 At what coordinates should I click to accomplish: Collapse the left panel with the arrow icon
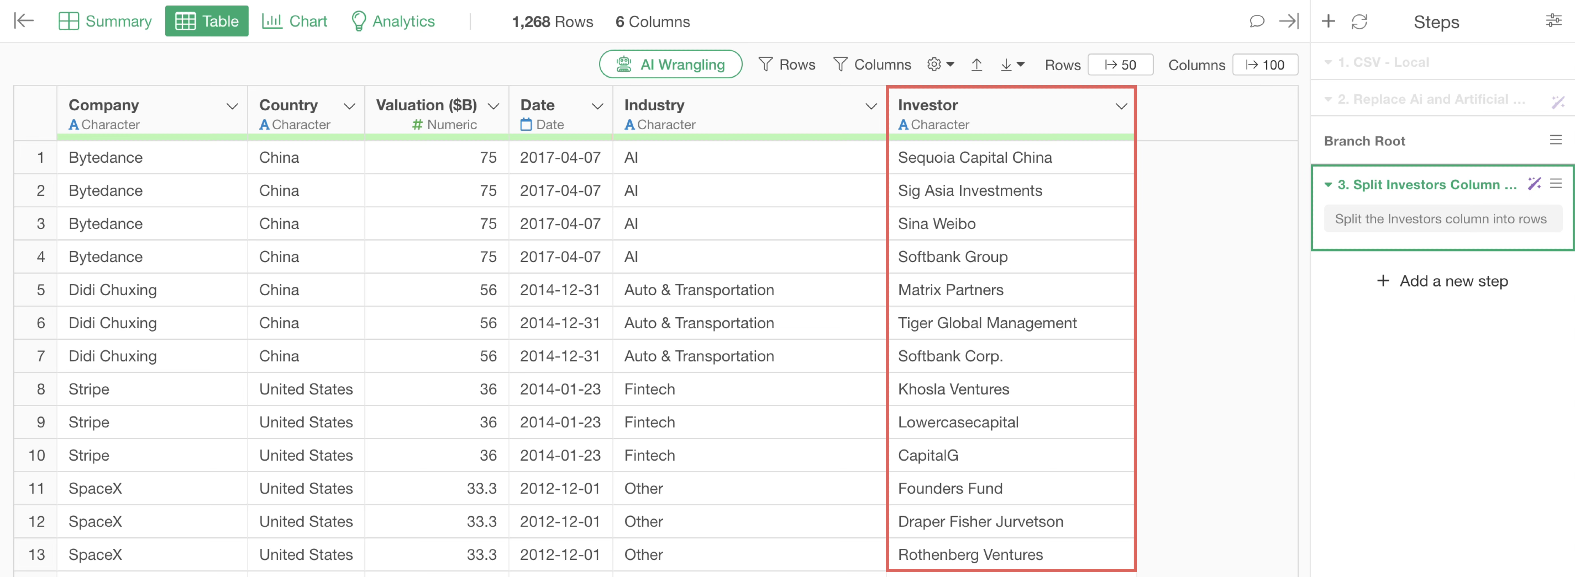click(23, 21)
